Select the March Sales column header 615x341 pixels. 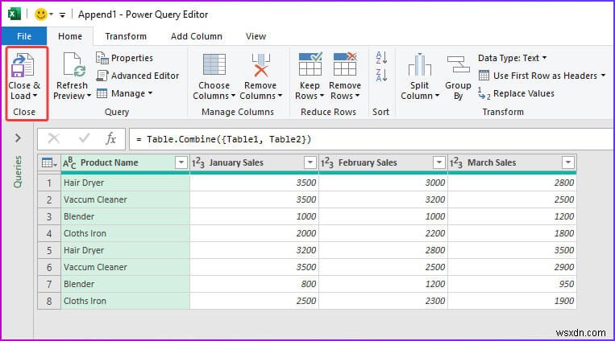[513, 162]
